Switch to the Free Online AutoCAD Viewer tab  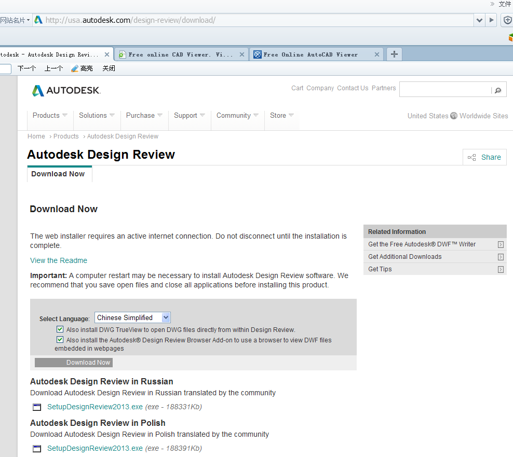click(x=317, y=54)
